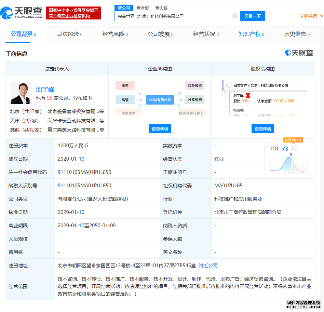Click the legal representative's portrait photo
The width and height of the screenshot is (324, 312).
coord(21,93)
